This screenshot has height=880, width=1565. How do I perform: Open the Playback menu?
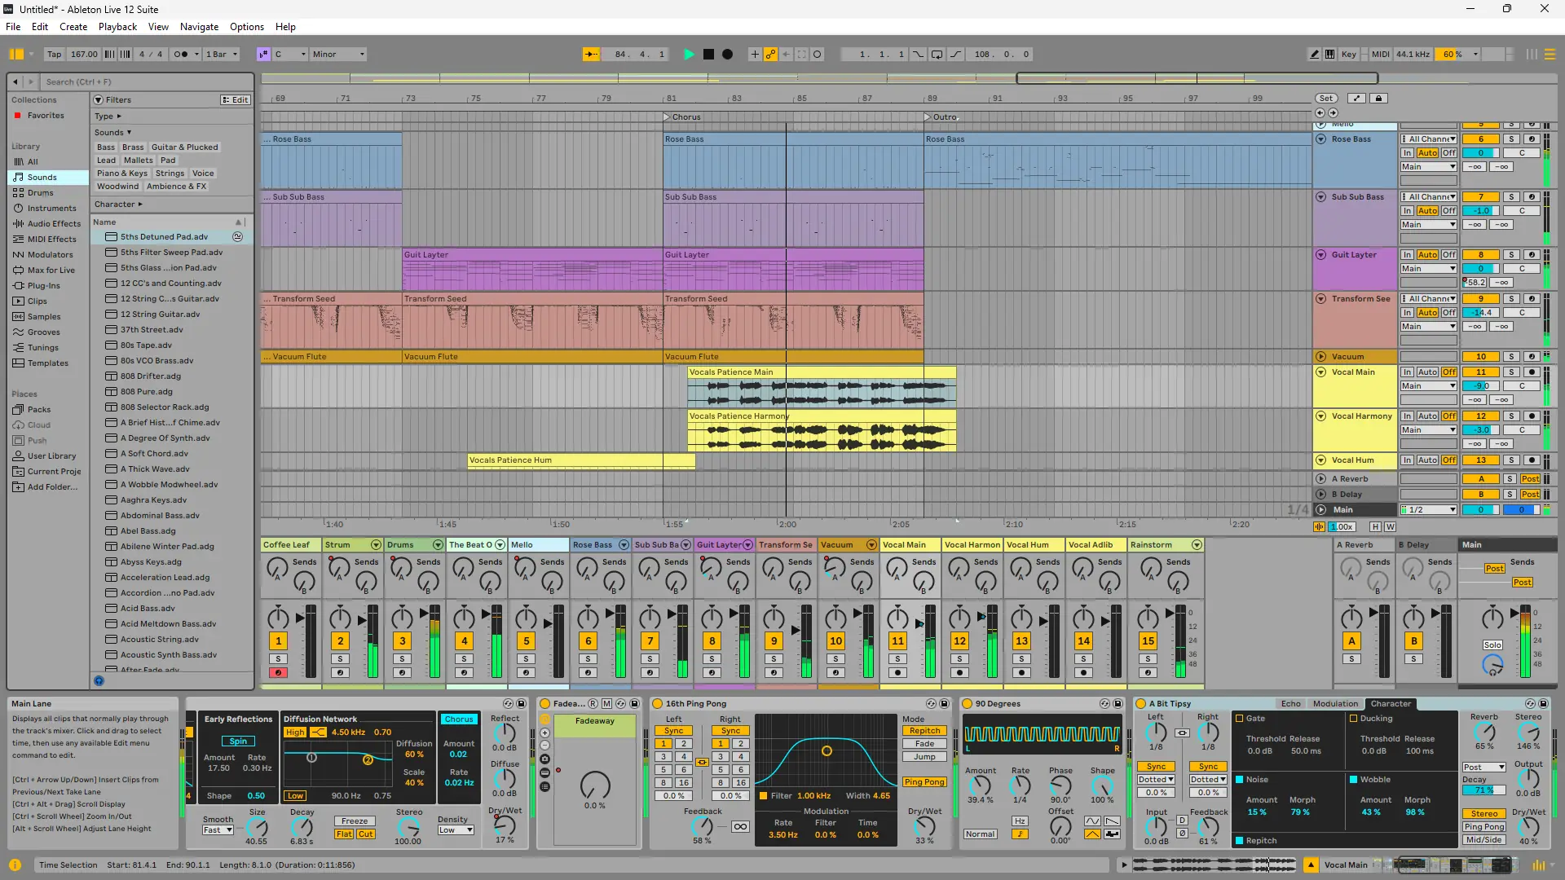click(x=117, y=27)
